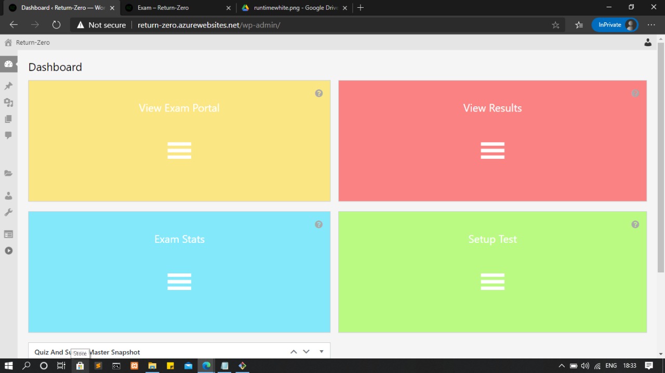The height and width of the screenshot is (373, 665).
Task: Click hamburger icon in View Exam Portal card
Action: click(179, 150)
